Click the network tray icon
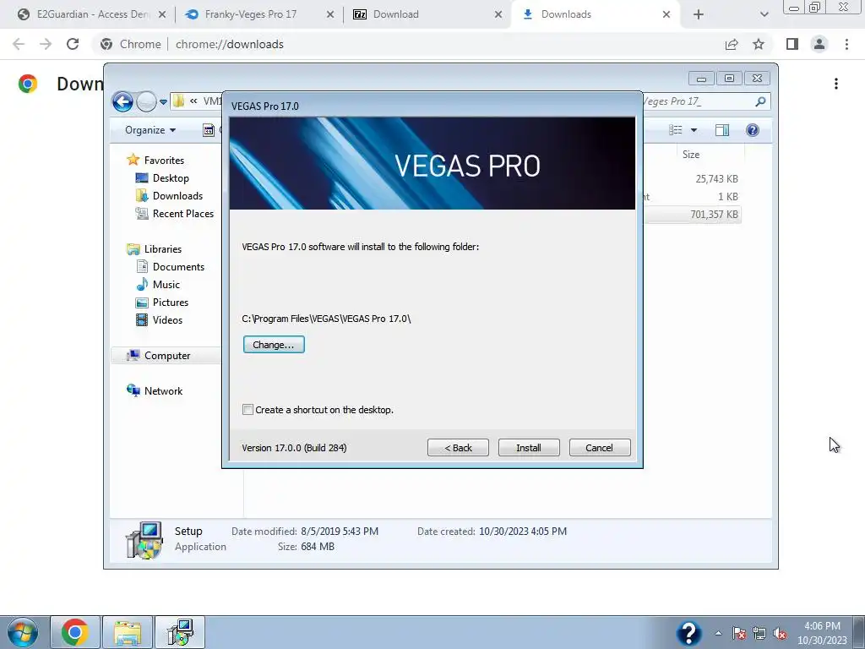 click(759, 634)
